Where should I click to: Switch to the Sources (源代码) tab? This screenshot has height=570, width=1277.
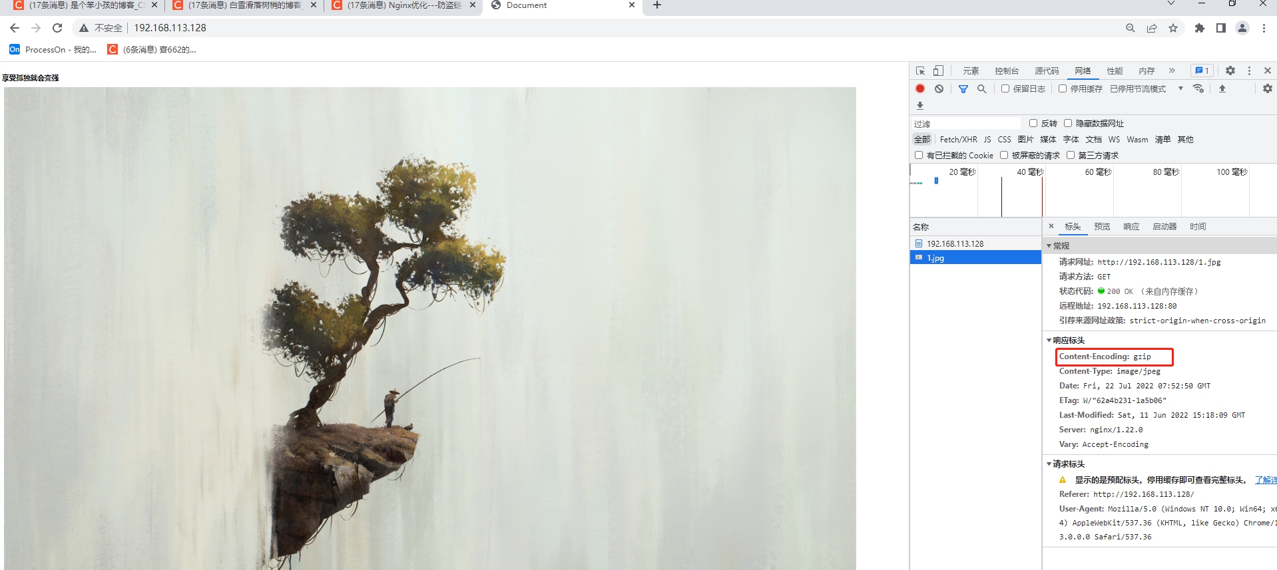point(1047,71)
